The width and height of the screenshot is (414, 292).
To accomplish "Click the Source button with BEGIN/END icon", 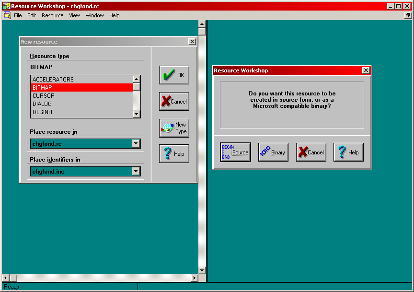I will (x=235, y=152).
